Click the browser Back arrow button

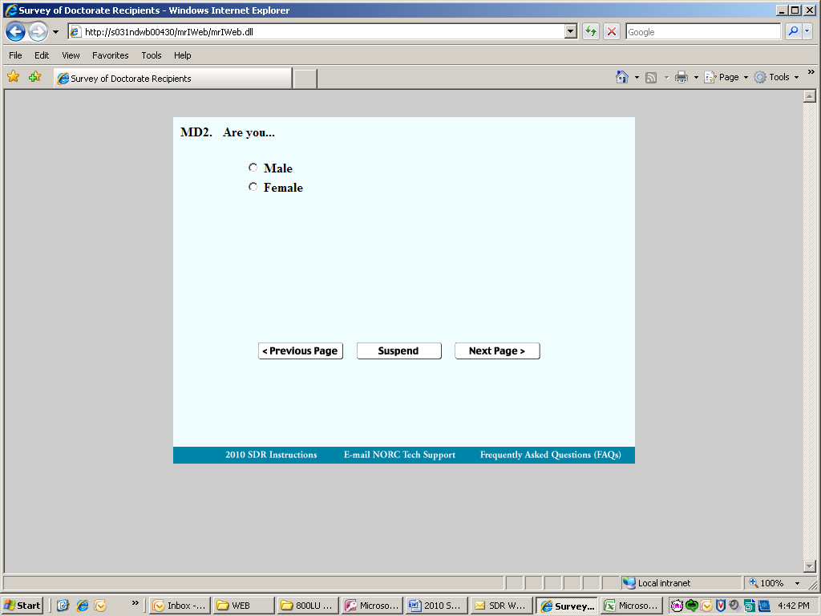[16, 32]
